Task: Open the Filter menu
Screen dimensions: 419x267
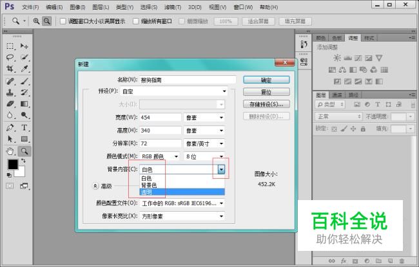Action: pos(173,7)
